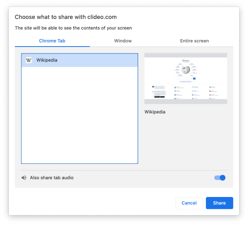The height and width of the screenshot is (225, 248).
Task: Click the Wikipedia caption under the preview
Action: [155, 112]
